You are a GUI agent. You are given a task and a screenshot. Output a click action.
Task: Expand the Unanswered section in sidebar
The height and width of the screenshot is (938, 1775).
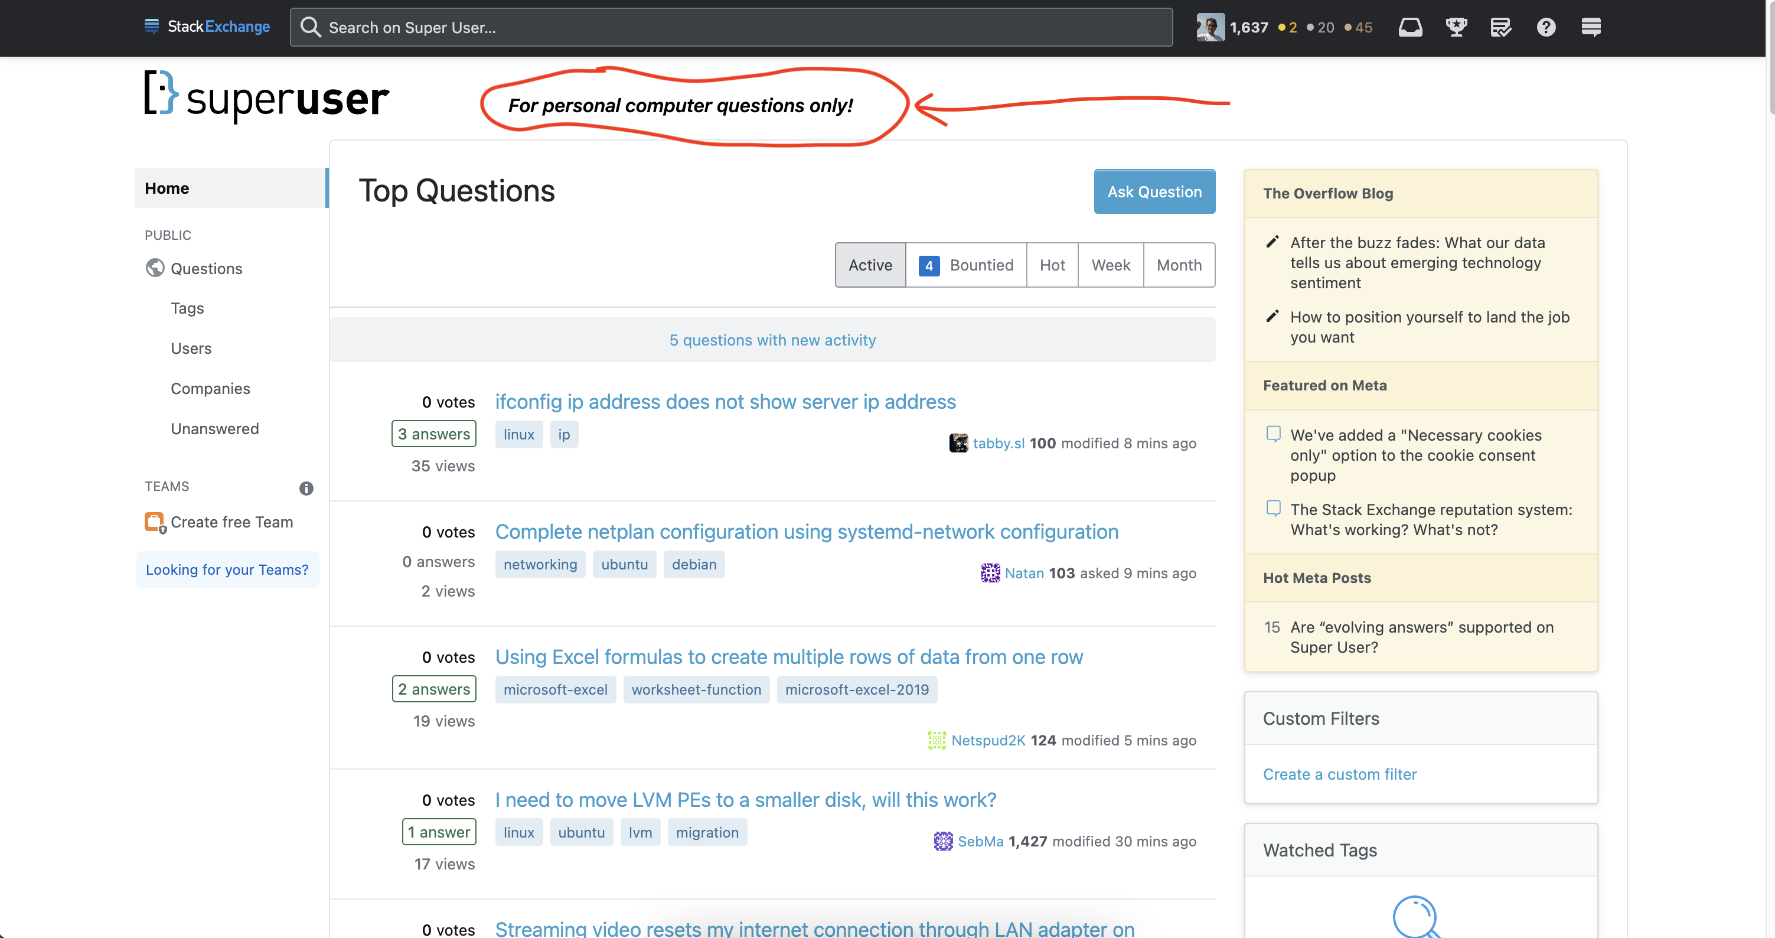tap(215, 427)
